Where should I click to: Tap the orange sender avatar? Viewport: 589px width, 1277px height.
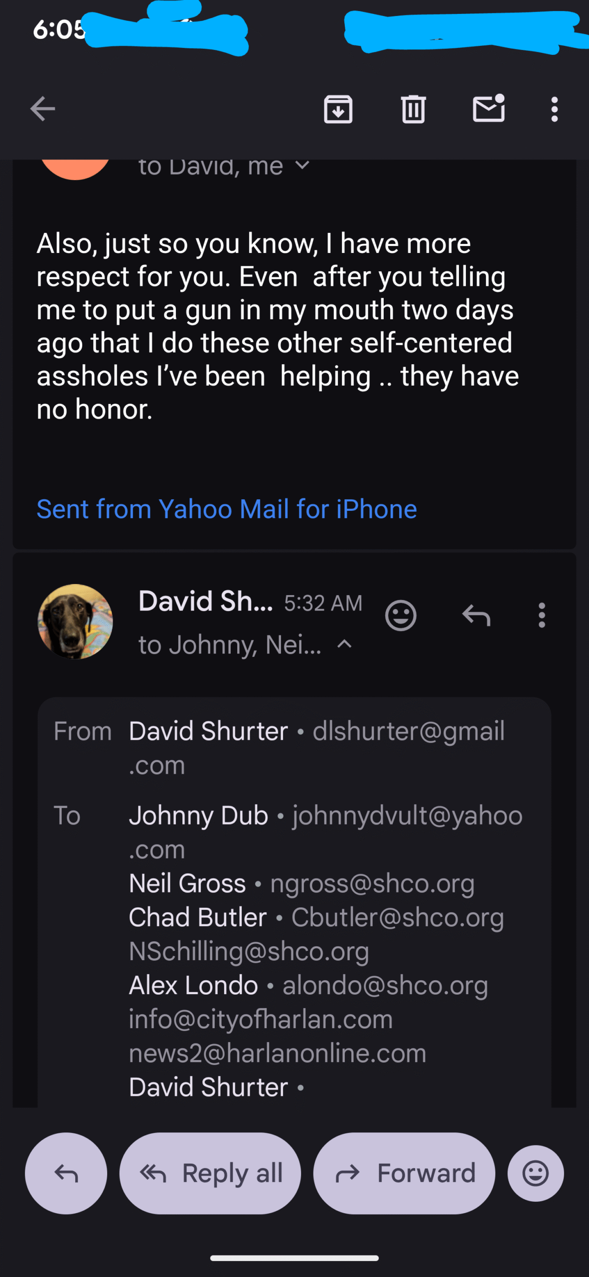(x=75, y=167)
